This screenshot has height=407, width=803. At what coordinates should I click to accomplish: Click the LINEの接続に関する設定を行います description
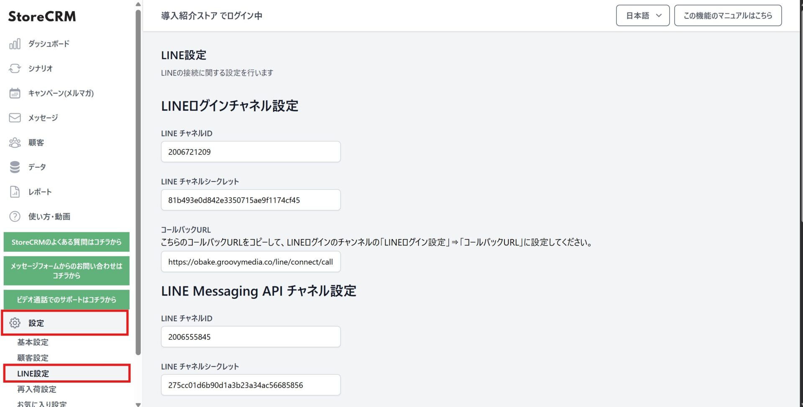(217, 73)
